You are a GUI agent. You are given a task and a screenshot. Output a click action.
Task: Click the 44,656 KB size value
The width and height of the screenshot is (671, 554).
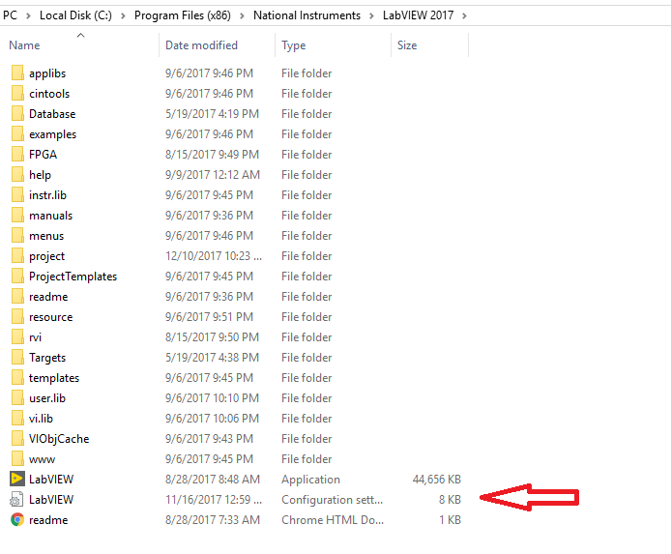436,480
